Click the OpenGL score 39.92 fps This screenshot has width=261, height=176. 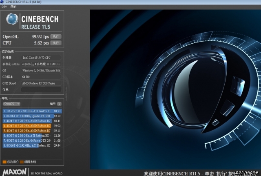pyautogui.click(x=40, y=37)
